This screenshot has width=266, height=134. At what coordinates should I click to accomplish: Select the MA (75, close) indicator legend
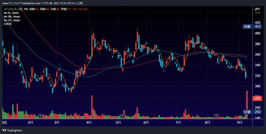[12, 20]
